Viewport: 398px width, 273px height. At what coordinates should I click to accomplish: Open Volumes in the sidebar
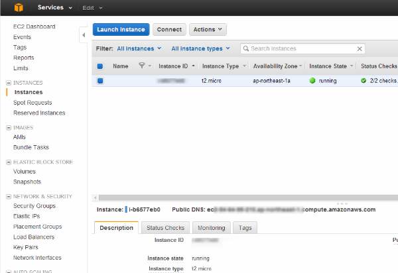[x=25, y=172]
